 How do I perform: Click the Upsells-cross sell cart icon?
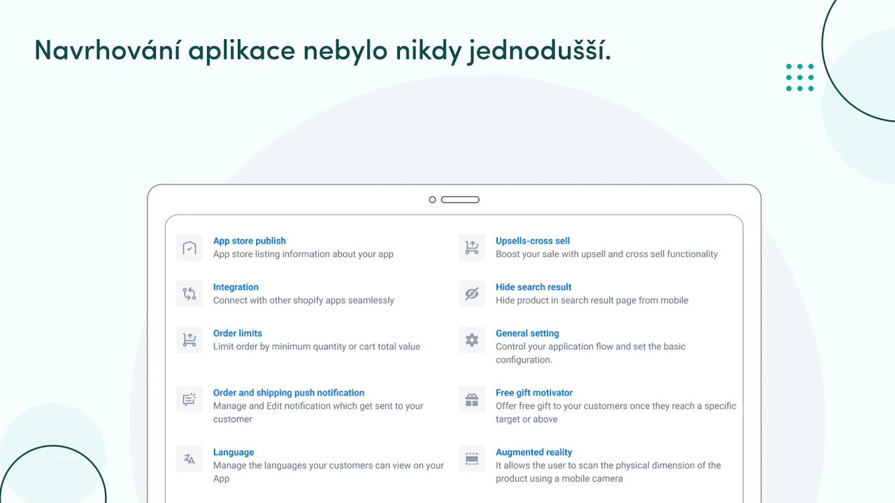coord(472,248)
